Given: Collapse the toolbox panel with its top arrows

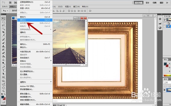Looking at the screenshot, I should coord(2,14).
